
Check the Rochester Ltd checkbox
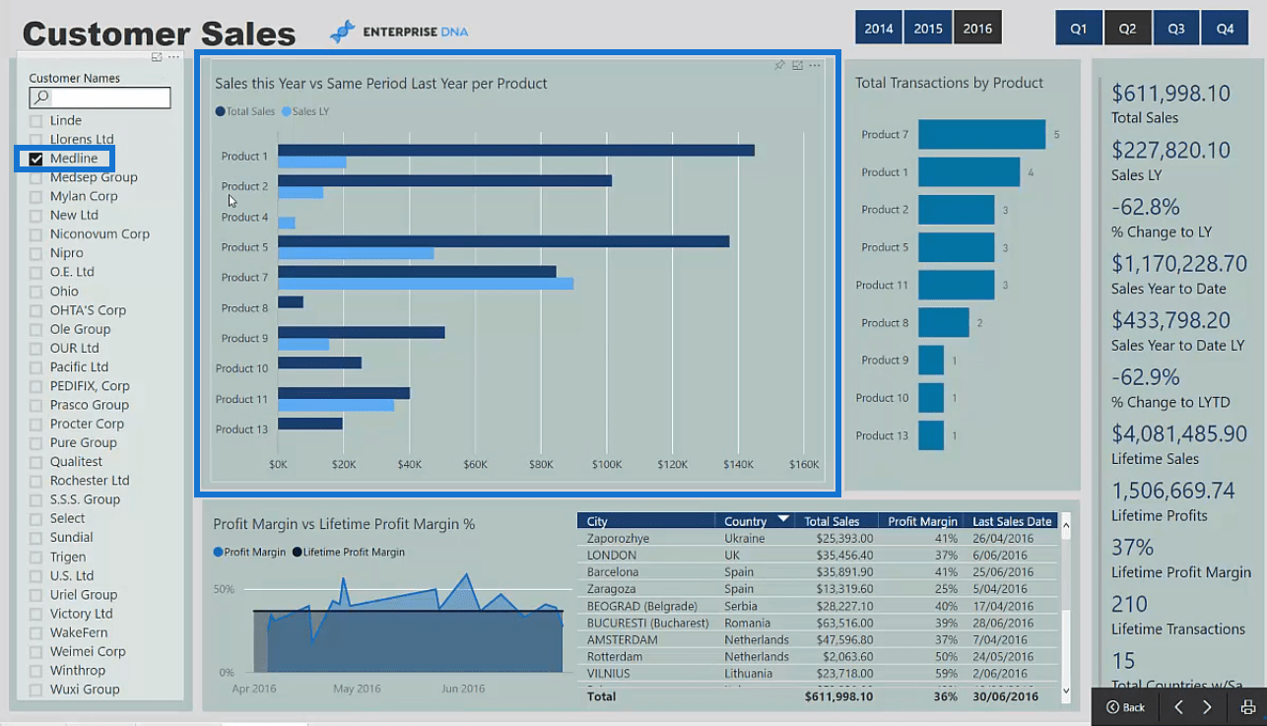(x=36, y=481)
